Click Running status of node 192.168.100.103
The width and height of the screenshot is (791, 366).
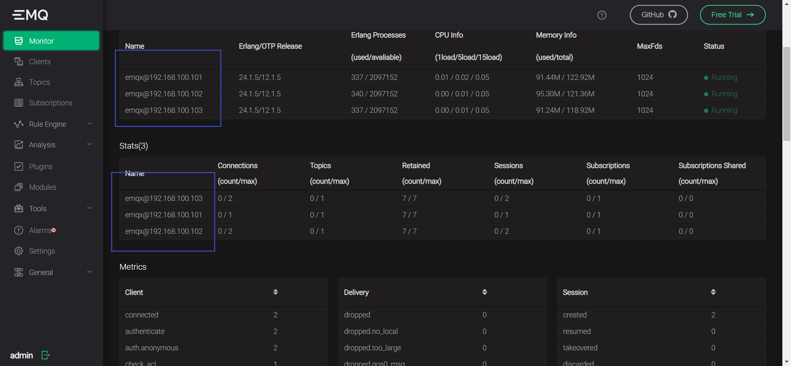721,110
